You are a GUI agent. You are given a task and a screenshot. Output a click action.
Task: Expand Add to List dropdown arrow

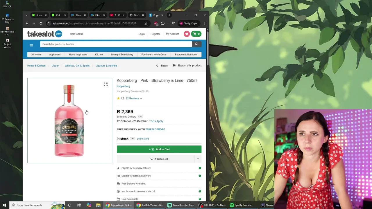[198, 159]
